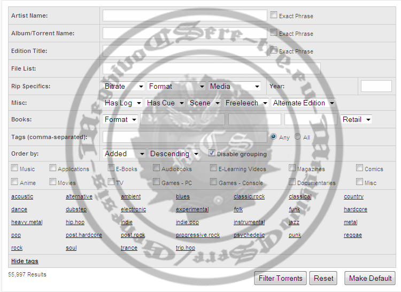The image size is (401, 292).
Task: Open the Added order-by dropdown
Action: 124,153
